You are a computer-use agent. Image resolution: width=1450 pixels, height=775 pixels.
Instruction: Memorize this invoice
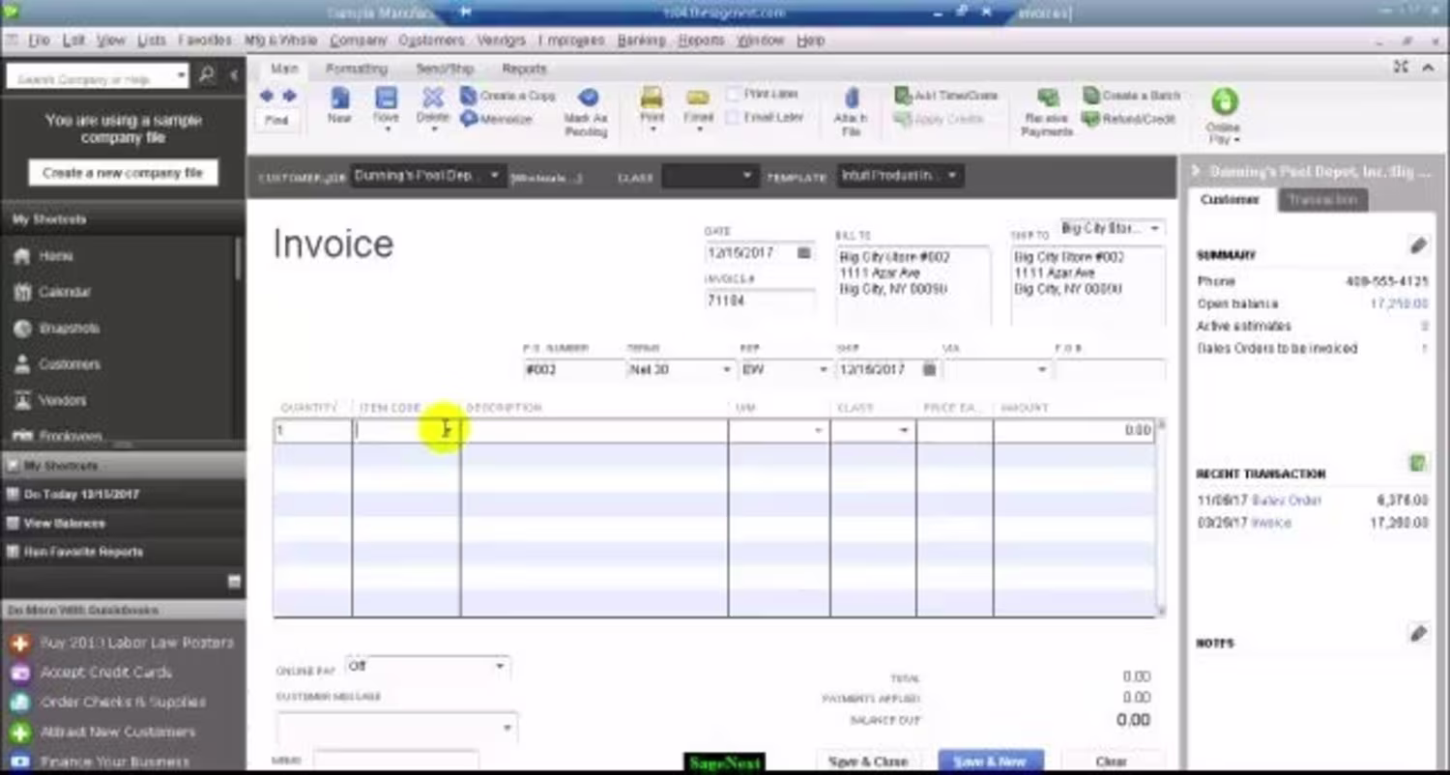click(x=496, y=119)
